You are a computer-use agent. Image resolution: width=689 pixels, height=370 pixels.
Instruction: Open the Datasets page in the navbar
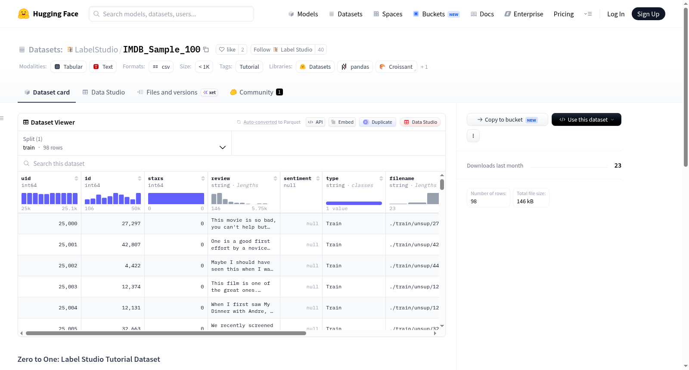pos(346,14)
